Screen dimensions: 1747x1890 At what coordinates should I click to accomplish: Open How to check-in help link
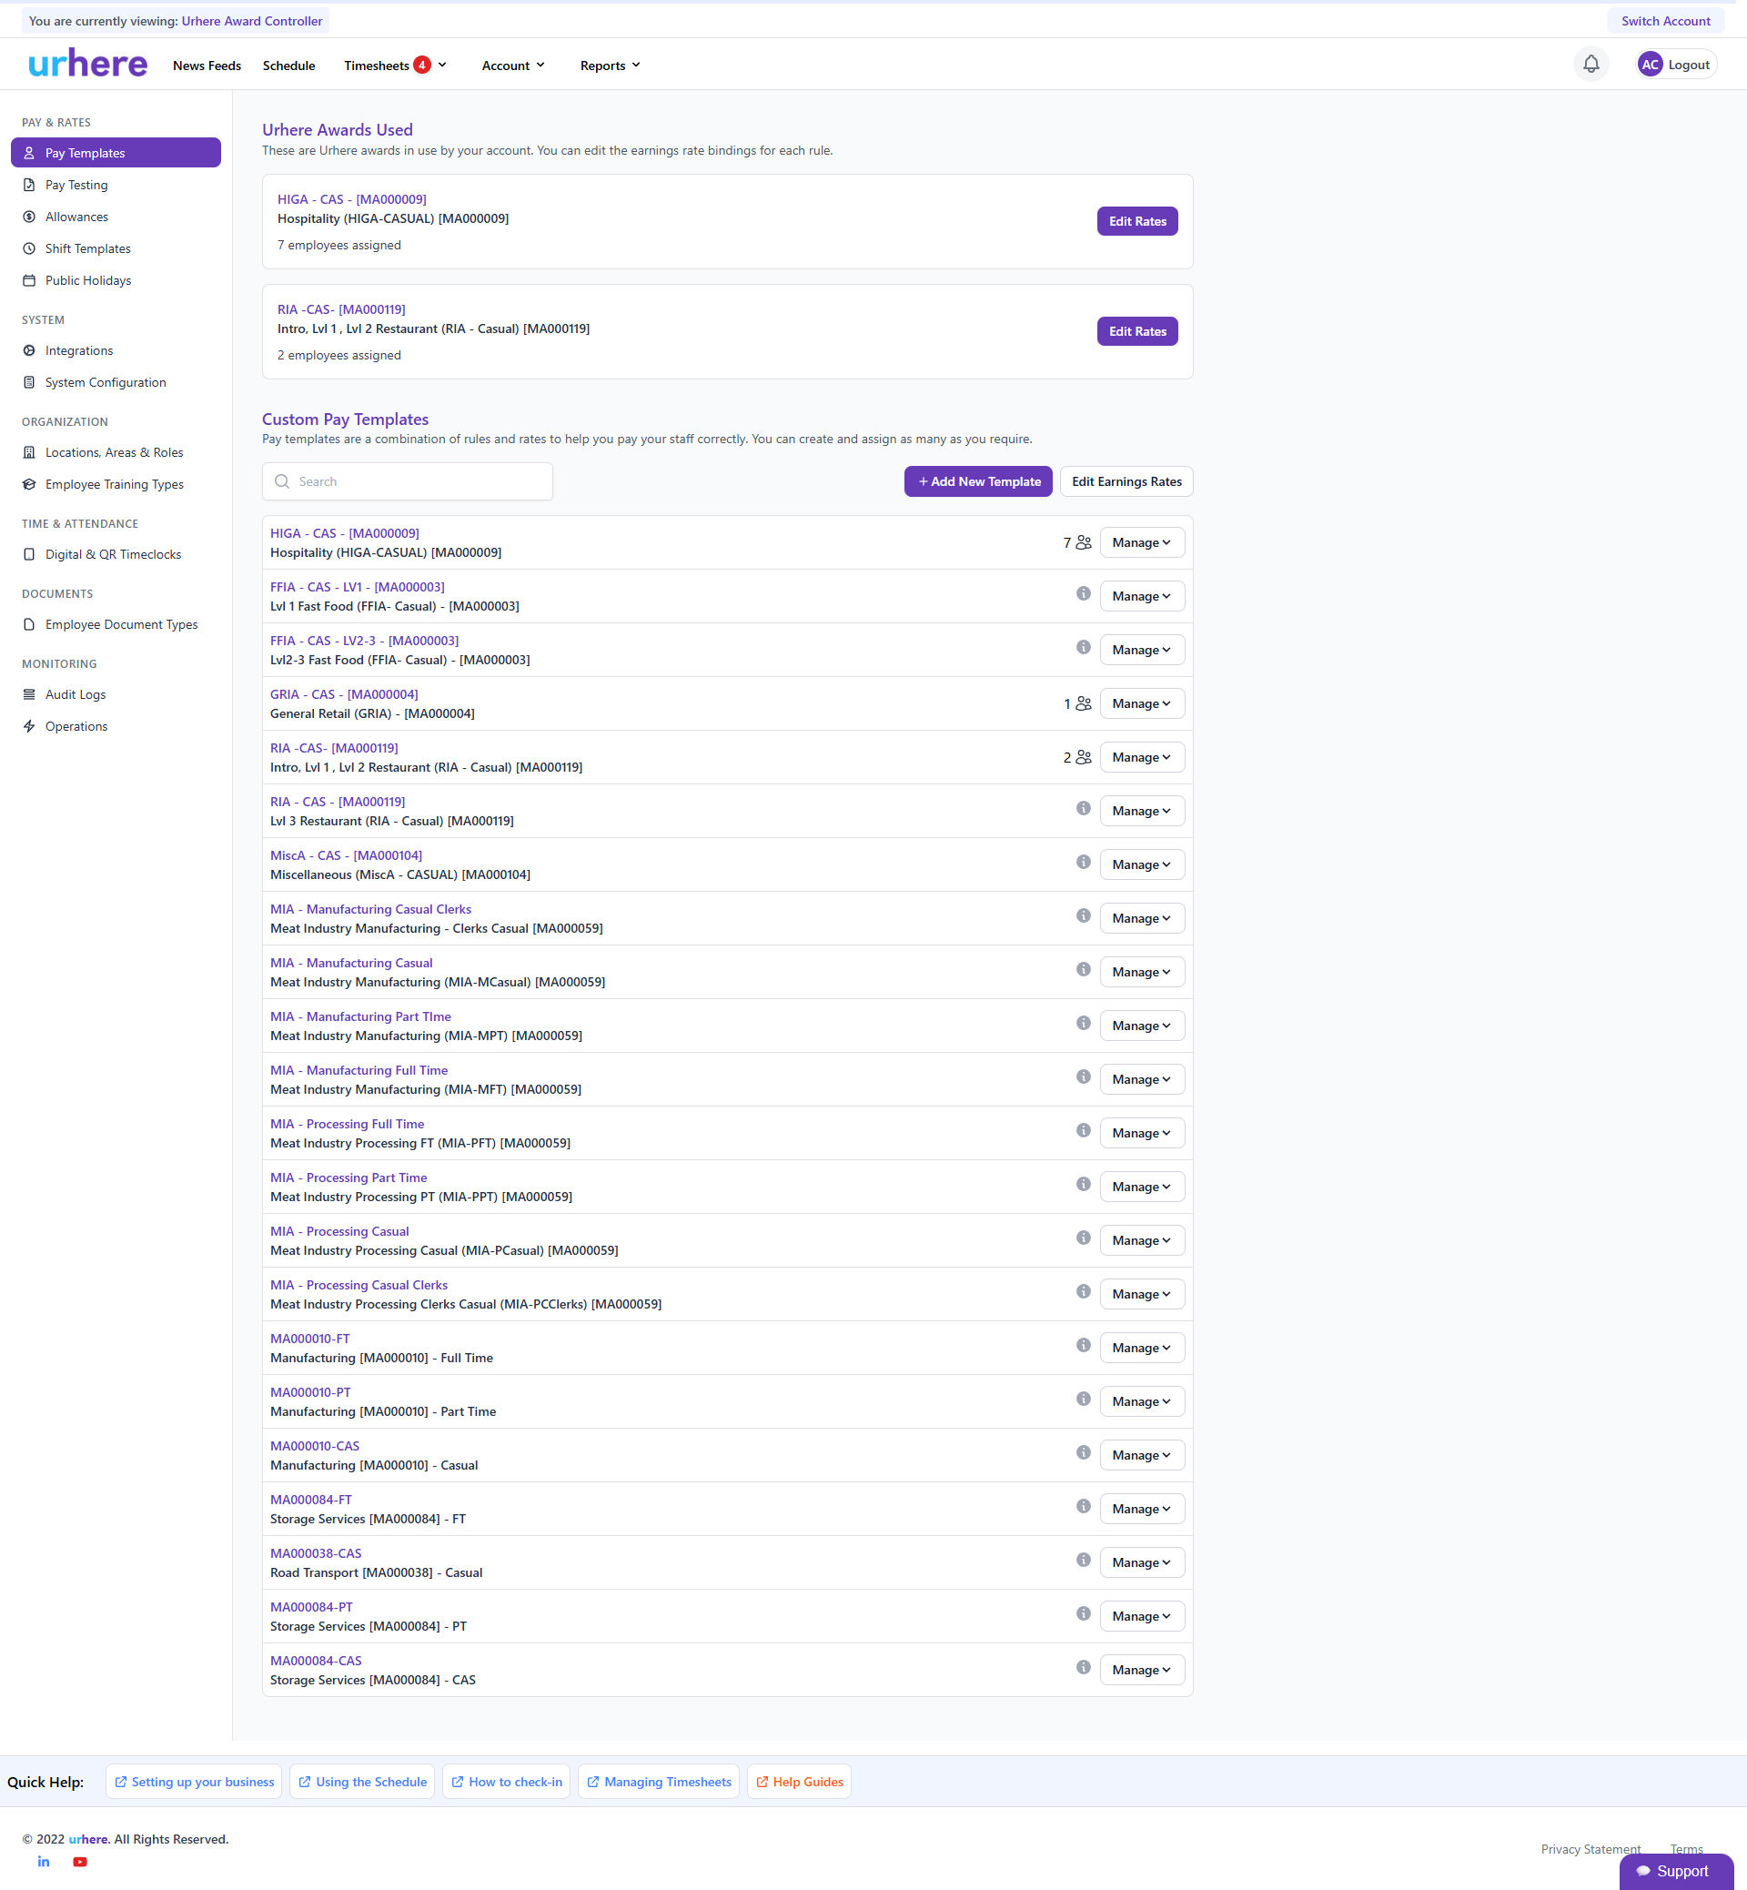tap(507, 1783)
